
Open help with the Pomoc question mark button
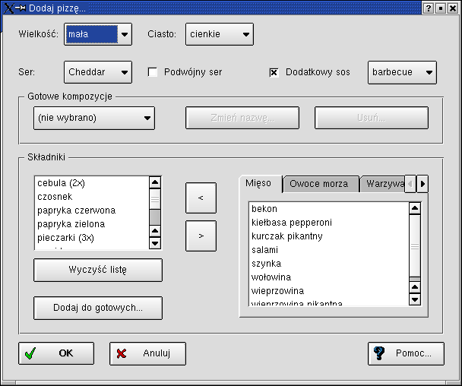pos(405,353)
